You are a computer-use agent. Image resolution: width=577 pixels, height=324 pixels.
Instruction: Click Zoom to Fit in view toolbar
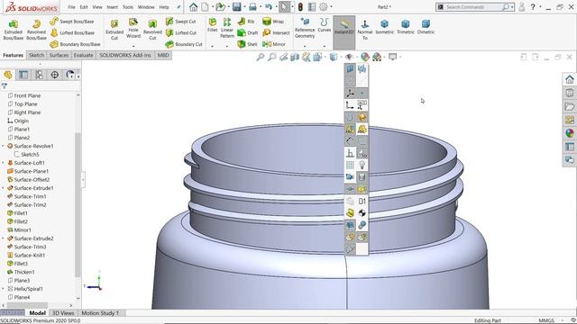pyautogui.click(x=261, y=57)
